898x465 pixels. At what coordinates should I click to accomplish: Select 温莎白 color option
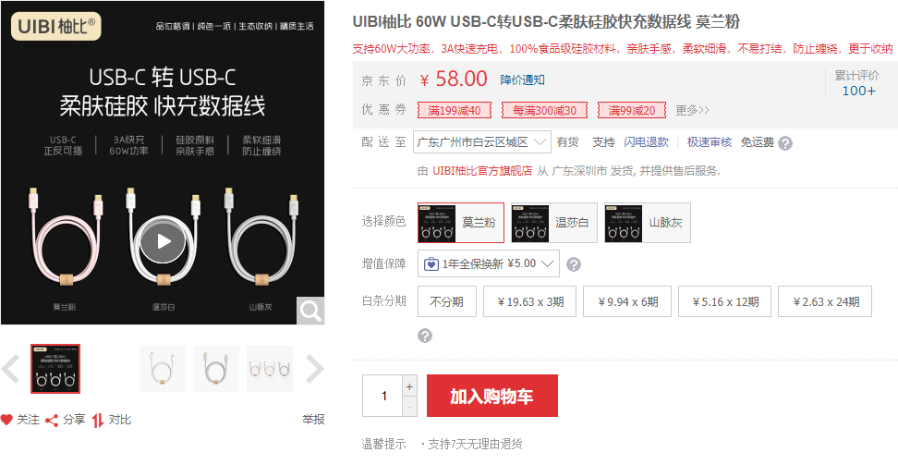(x=554, y=223)
